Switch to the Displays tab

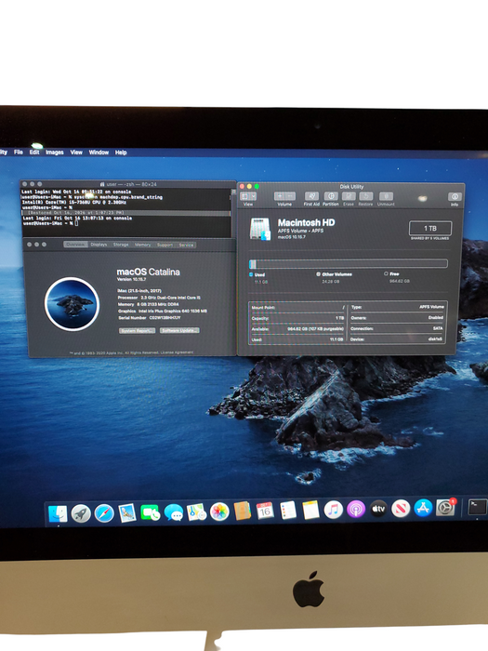point(99,245)
